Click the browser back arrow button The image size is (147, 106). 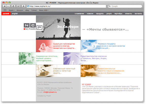click(4, 6)
